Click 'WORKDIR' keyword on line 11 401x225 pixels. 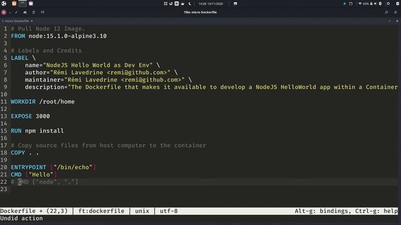pos(23,101)
